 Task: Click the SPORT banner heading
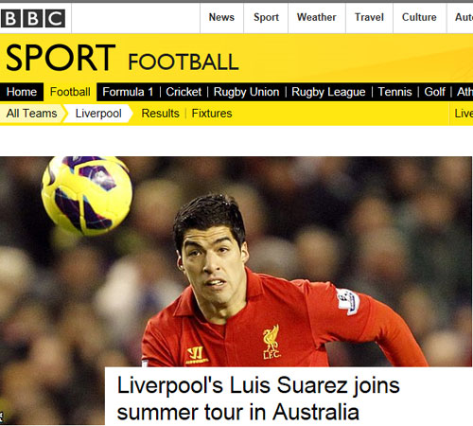(61, 58)
